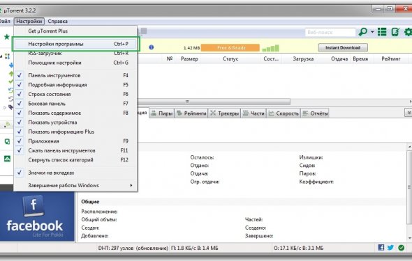Screen dimensions: 412x261
Task: Open the RSS feeds icon in sidebar
Action: pos(7,125)
